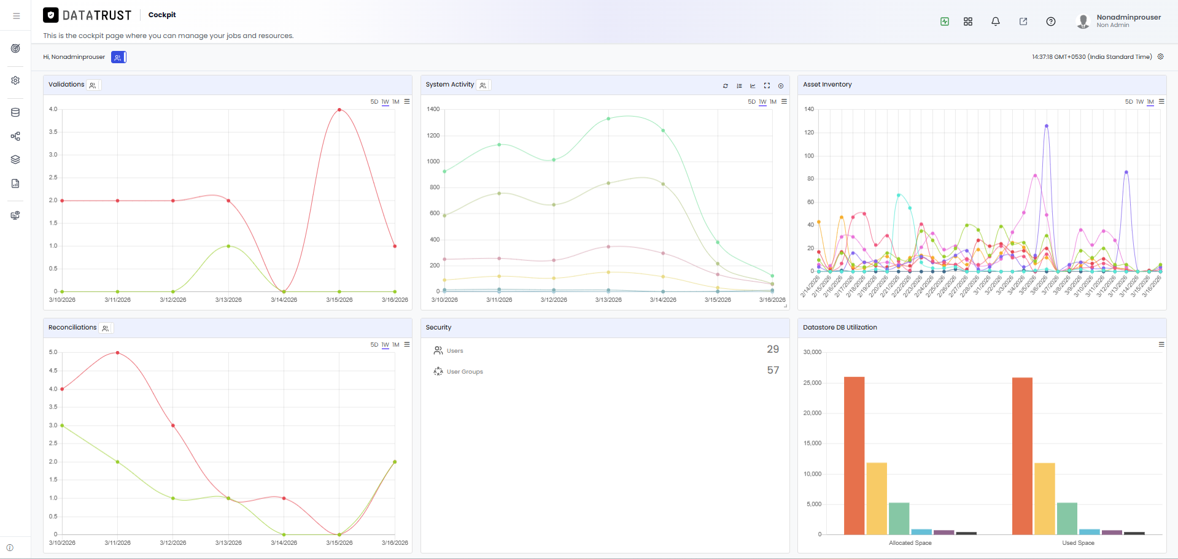
Task: Click the DATATRUST logo
Action: pyautogui.click(x=87, y=15)
